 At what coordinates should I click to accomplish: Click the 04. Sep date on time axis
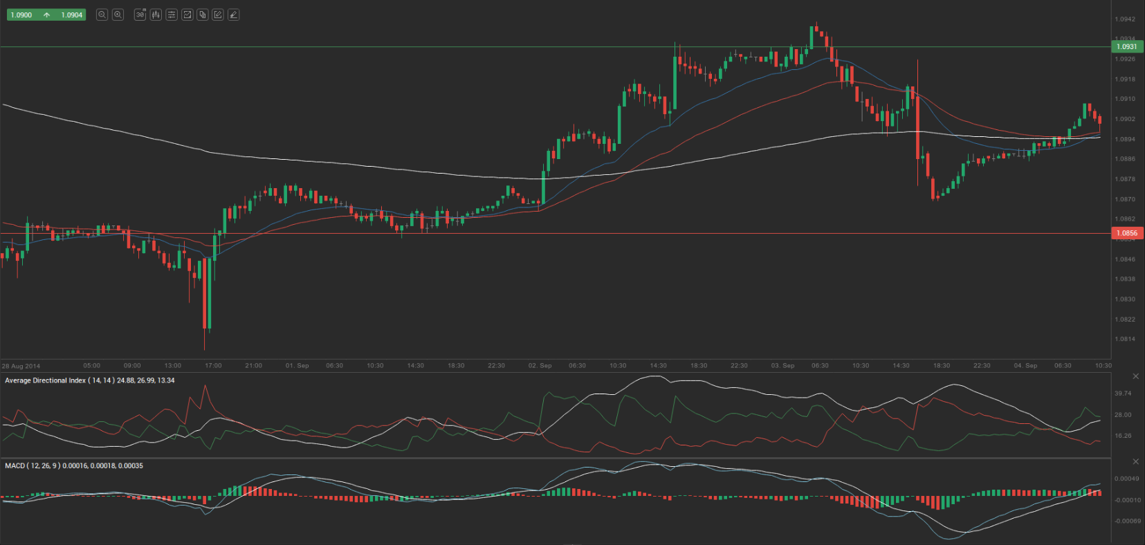click(x=1025, y=365)
